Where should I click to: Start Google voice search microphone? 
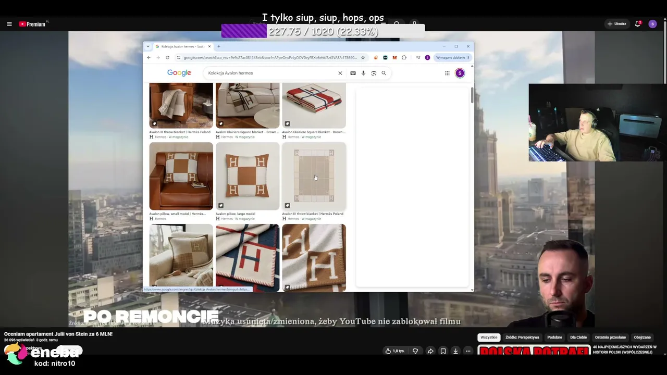pos(363,73)
